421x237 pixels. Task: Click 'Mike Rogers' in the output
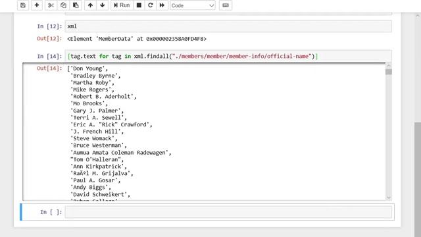[x=91, y=90]
